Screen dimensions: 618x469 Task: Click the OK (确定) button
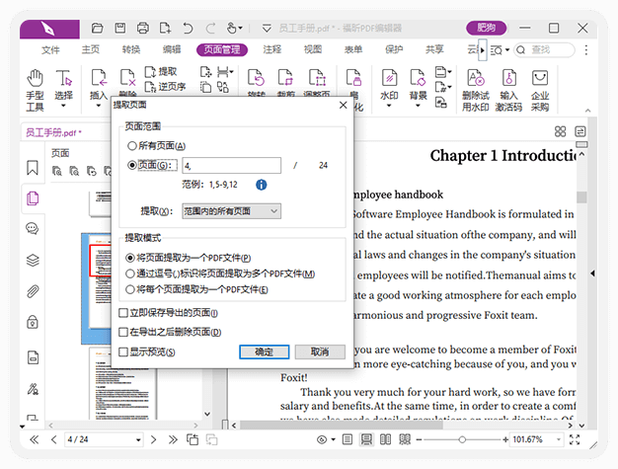pos(264,352)
